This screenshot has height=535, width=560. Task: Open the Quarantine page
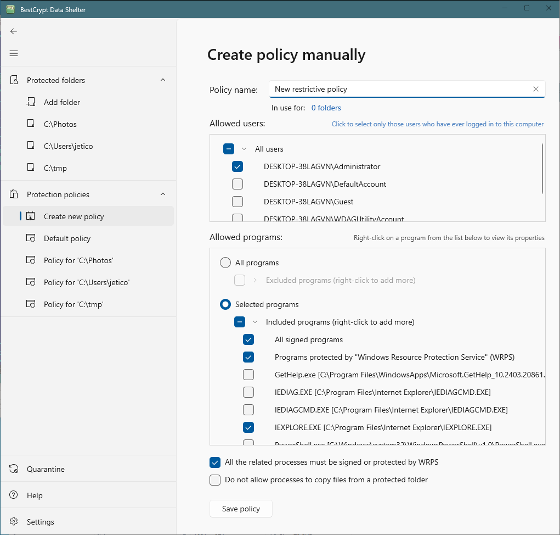(x=88, y=469)
